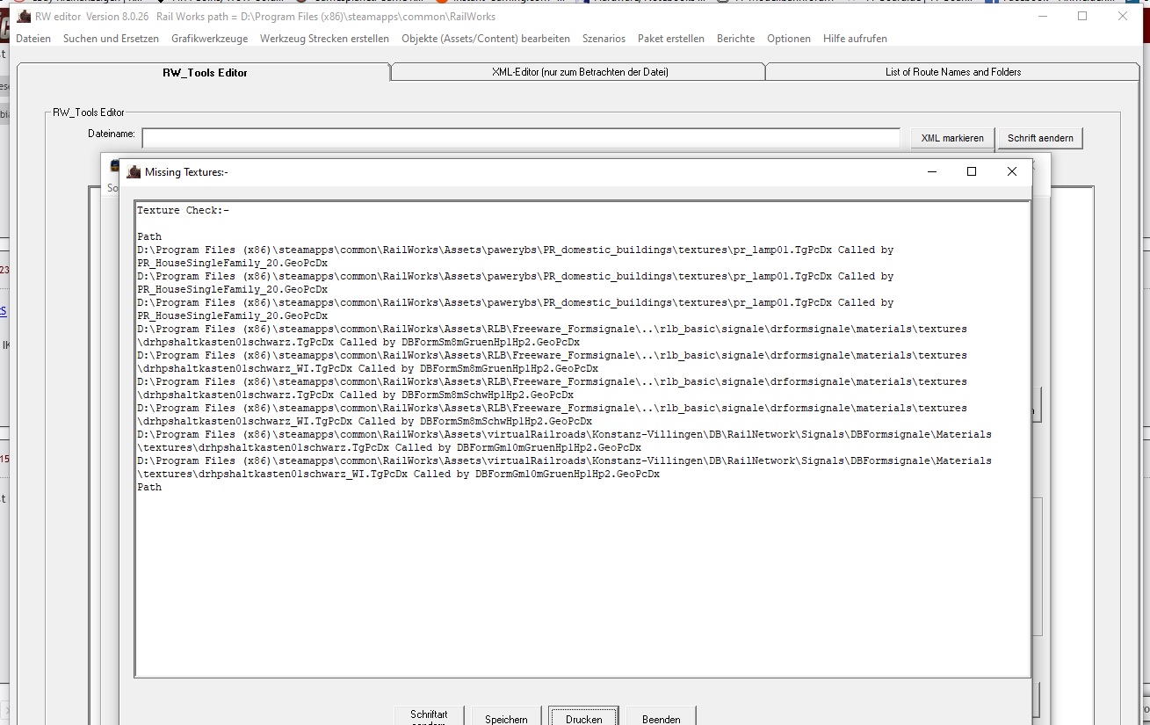This screenshot has height=725, width=1150.
Task: Click the XML markieren button
Action: pos(952,138)
